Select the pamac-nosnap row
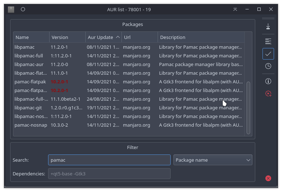The width and height of the screenshot is (282, 192). coord(129,125)
